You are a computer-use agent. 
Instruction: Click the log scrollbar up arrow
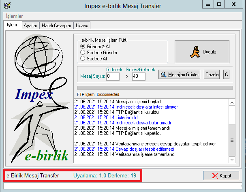point(232,103)
